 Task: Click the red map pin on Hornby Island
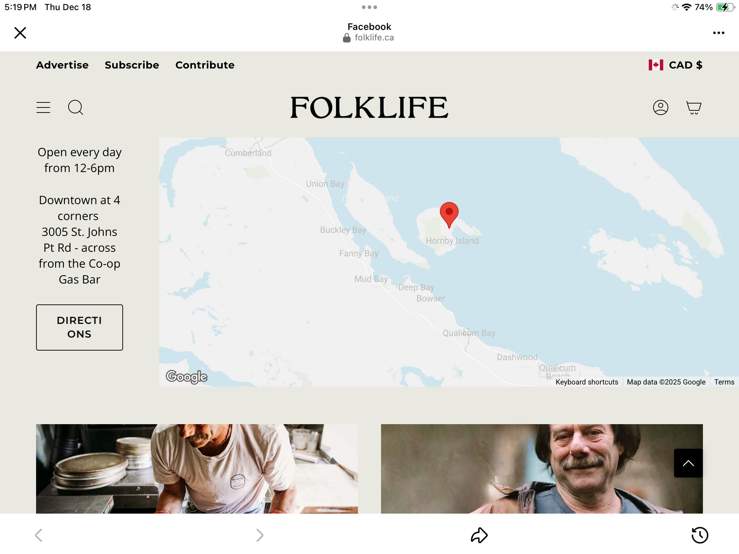[449, 214]
